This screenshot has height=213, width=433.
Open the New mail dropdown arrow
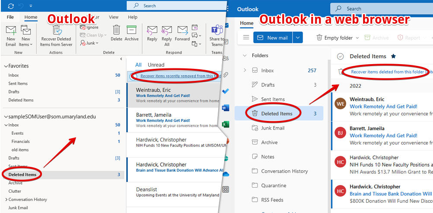pos(298,37)
